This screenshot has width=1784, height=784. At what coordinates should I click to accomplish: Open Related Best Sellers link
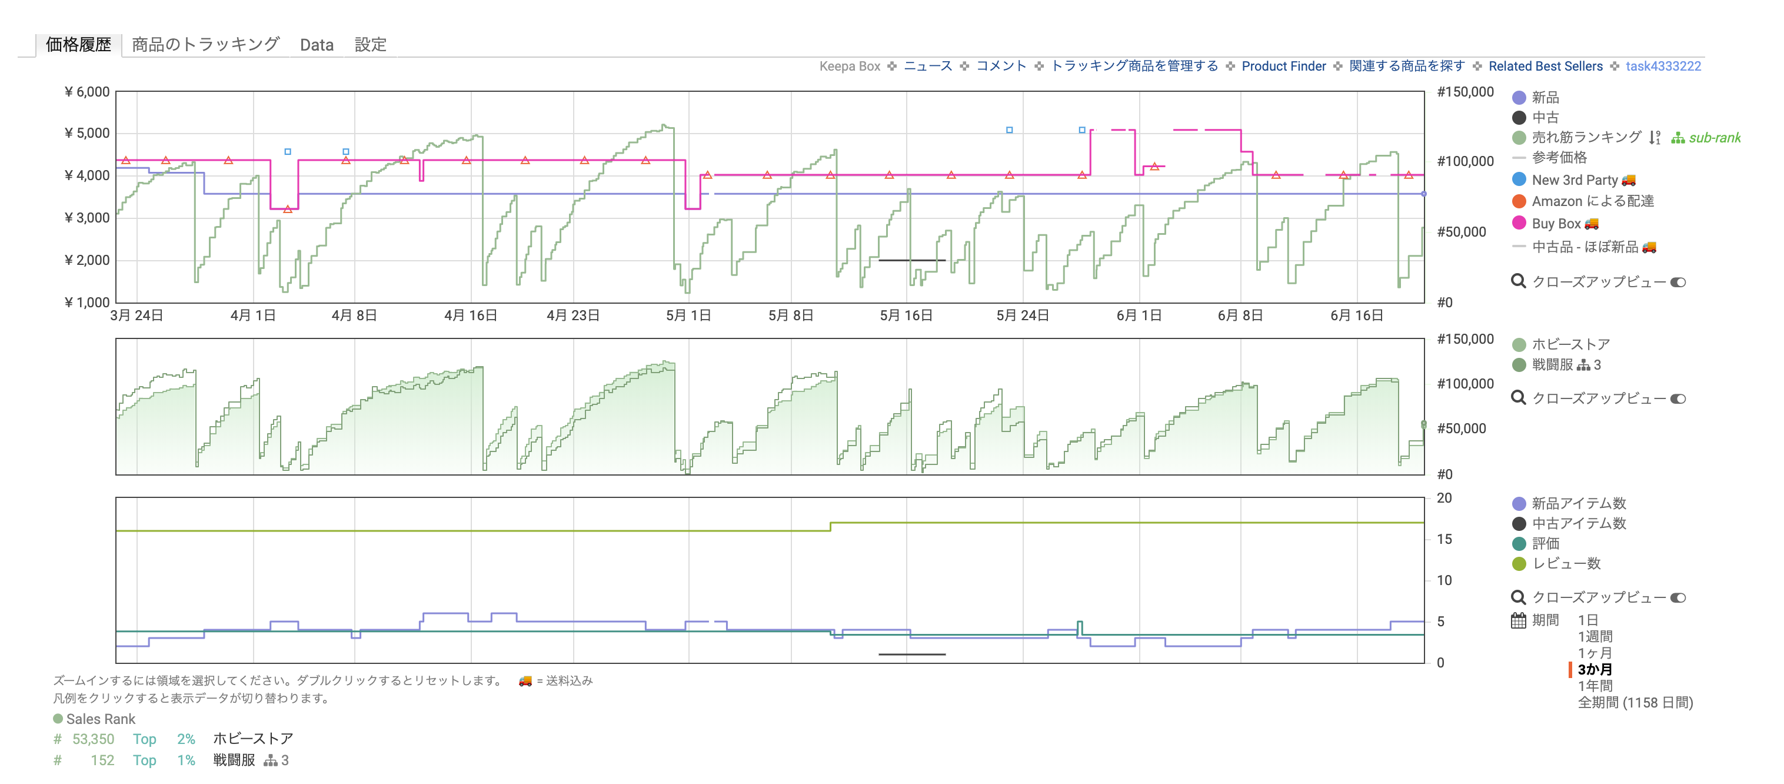1545,66
